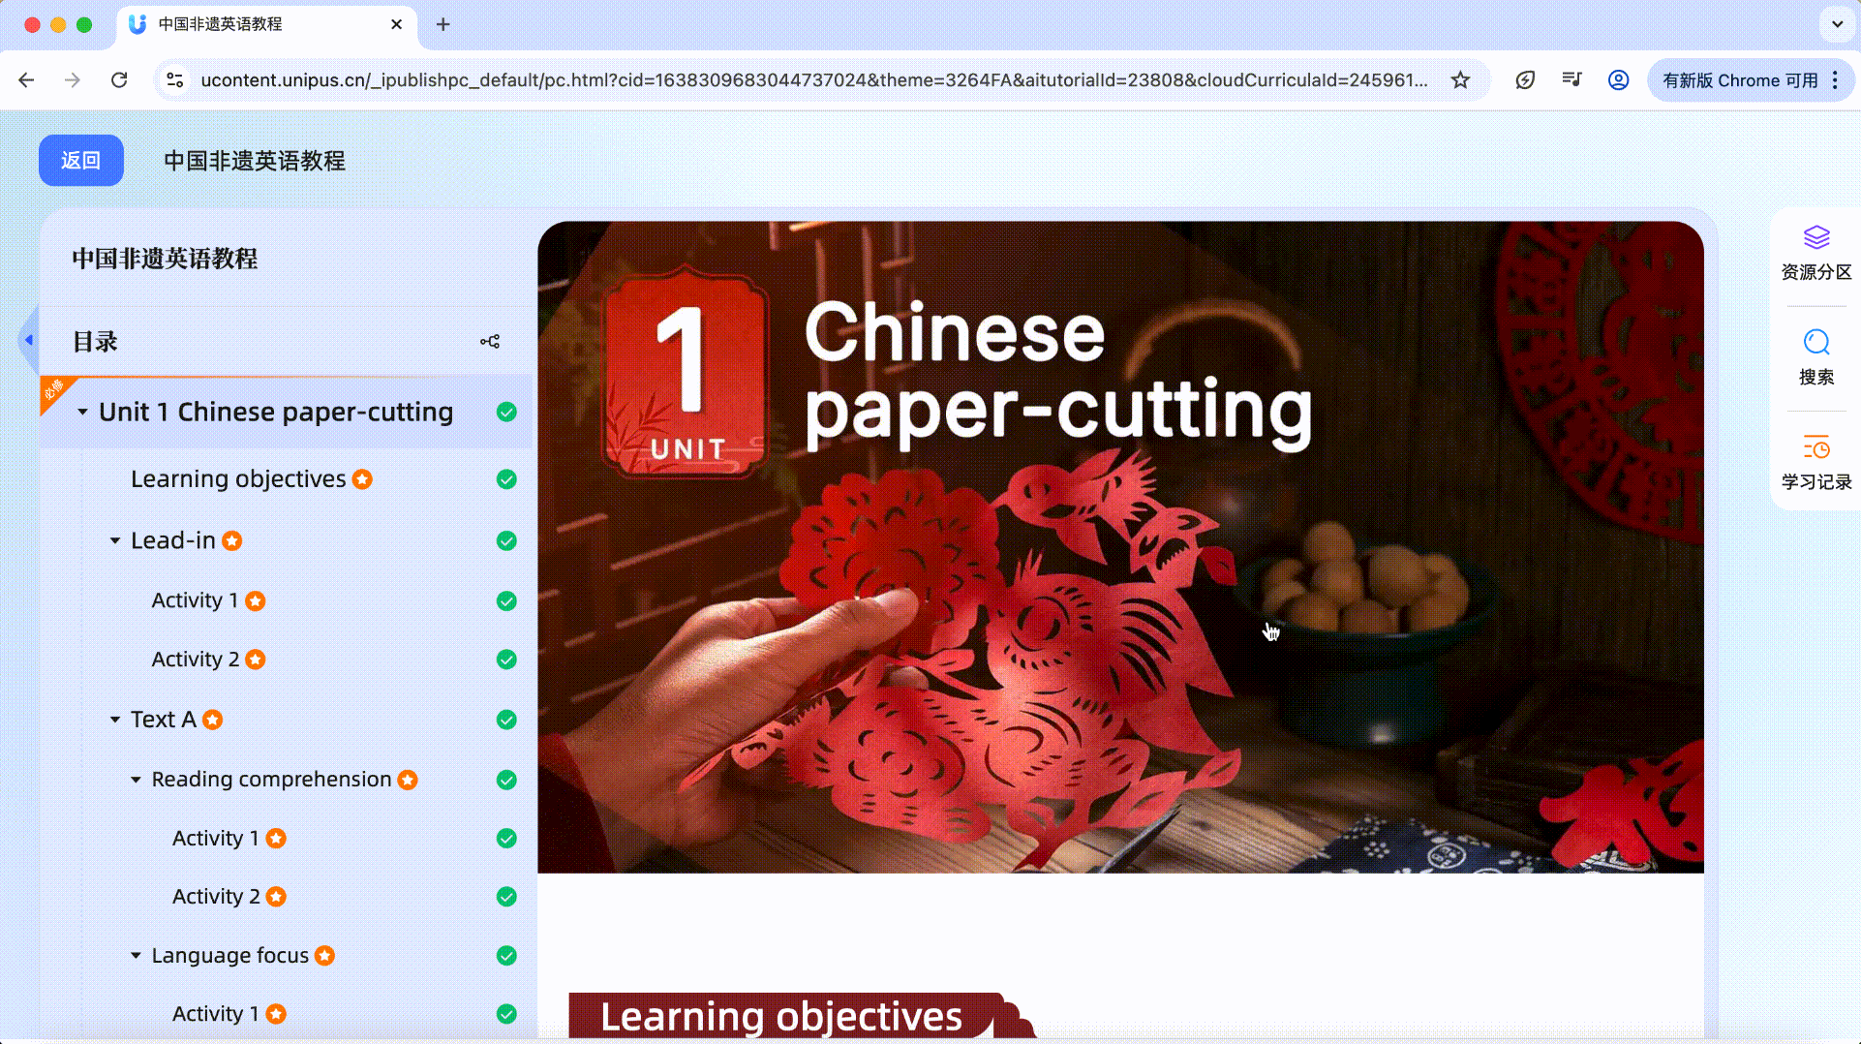
Task: Click the completion checkmark for Text A
Action: [506, 720]
